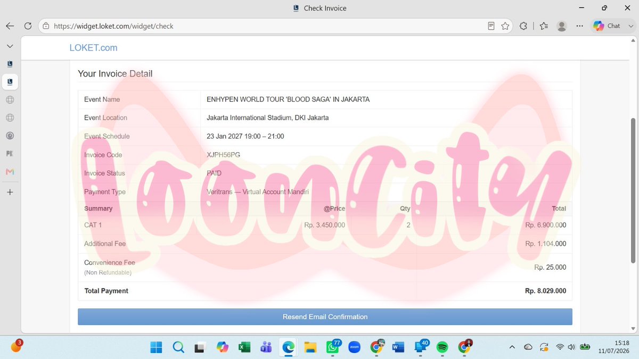
Task: Show hidden system tray icons chevron
Action: tap(512, 347)
